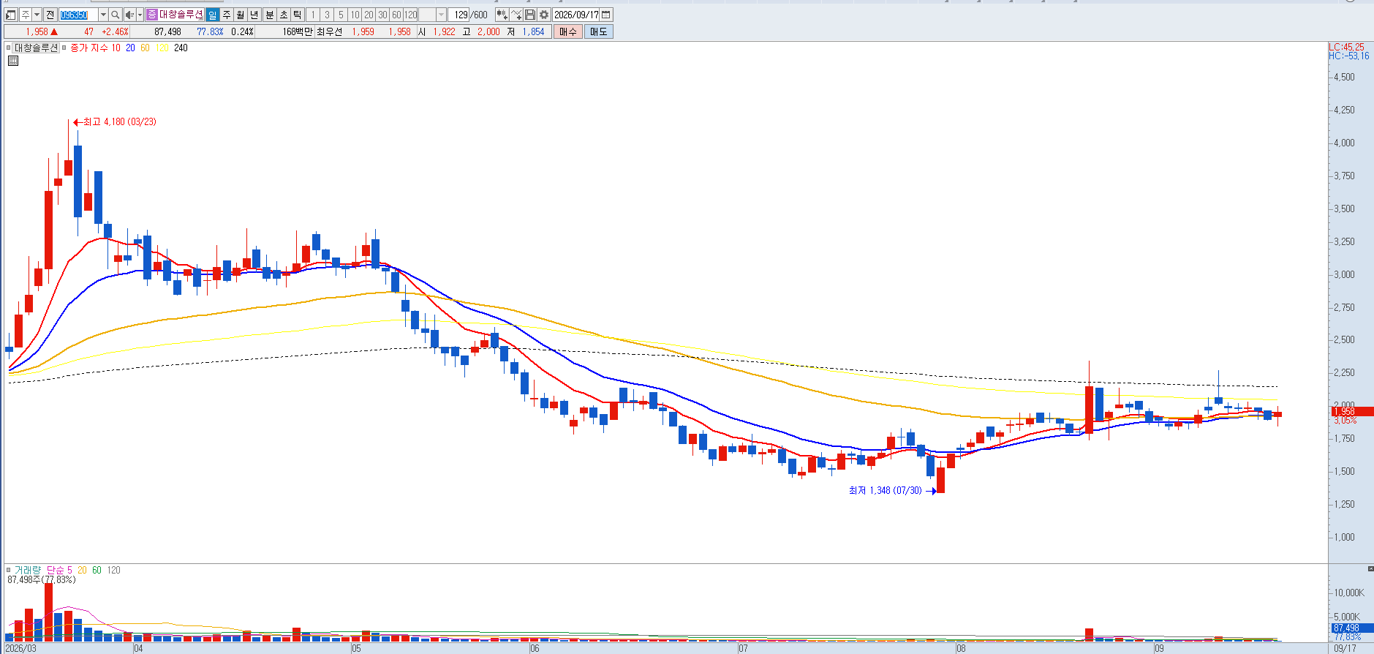This screenshot has height=654, width=1374.
Task: Click the add line indicator icon
Action: tap(516, 15)
